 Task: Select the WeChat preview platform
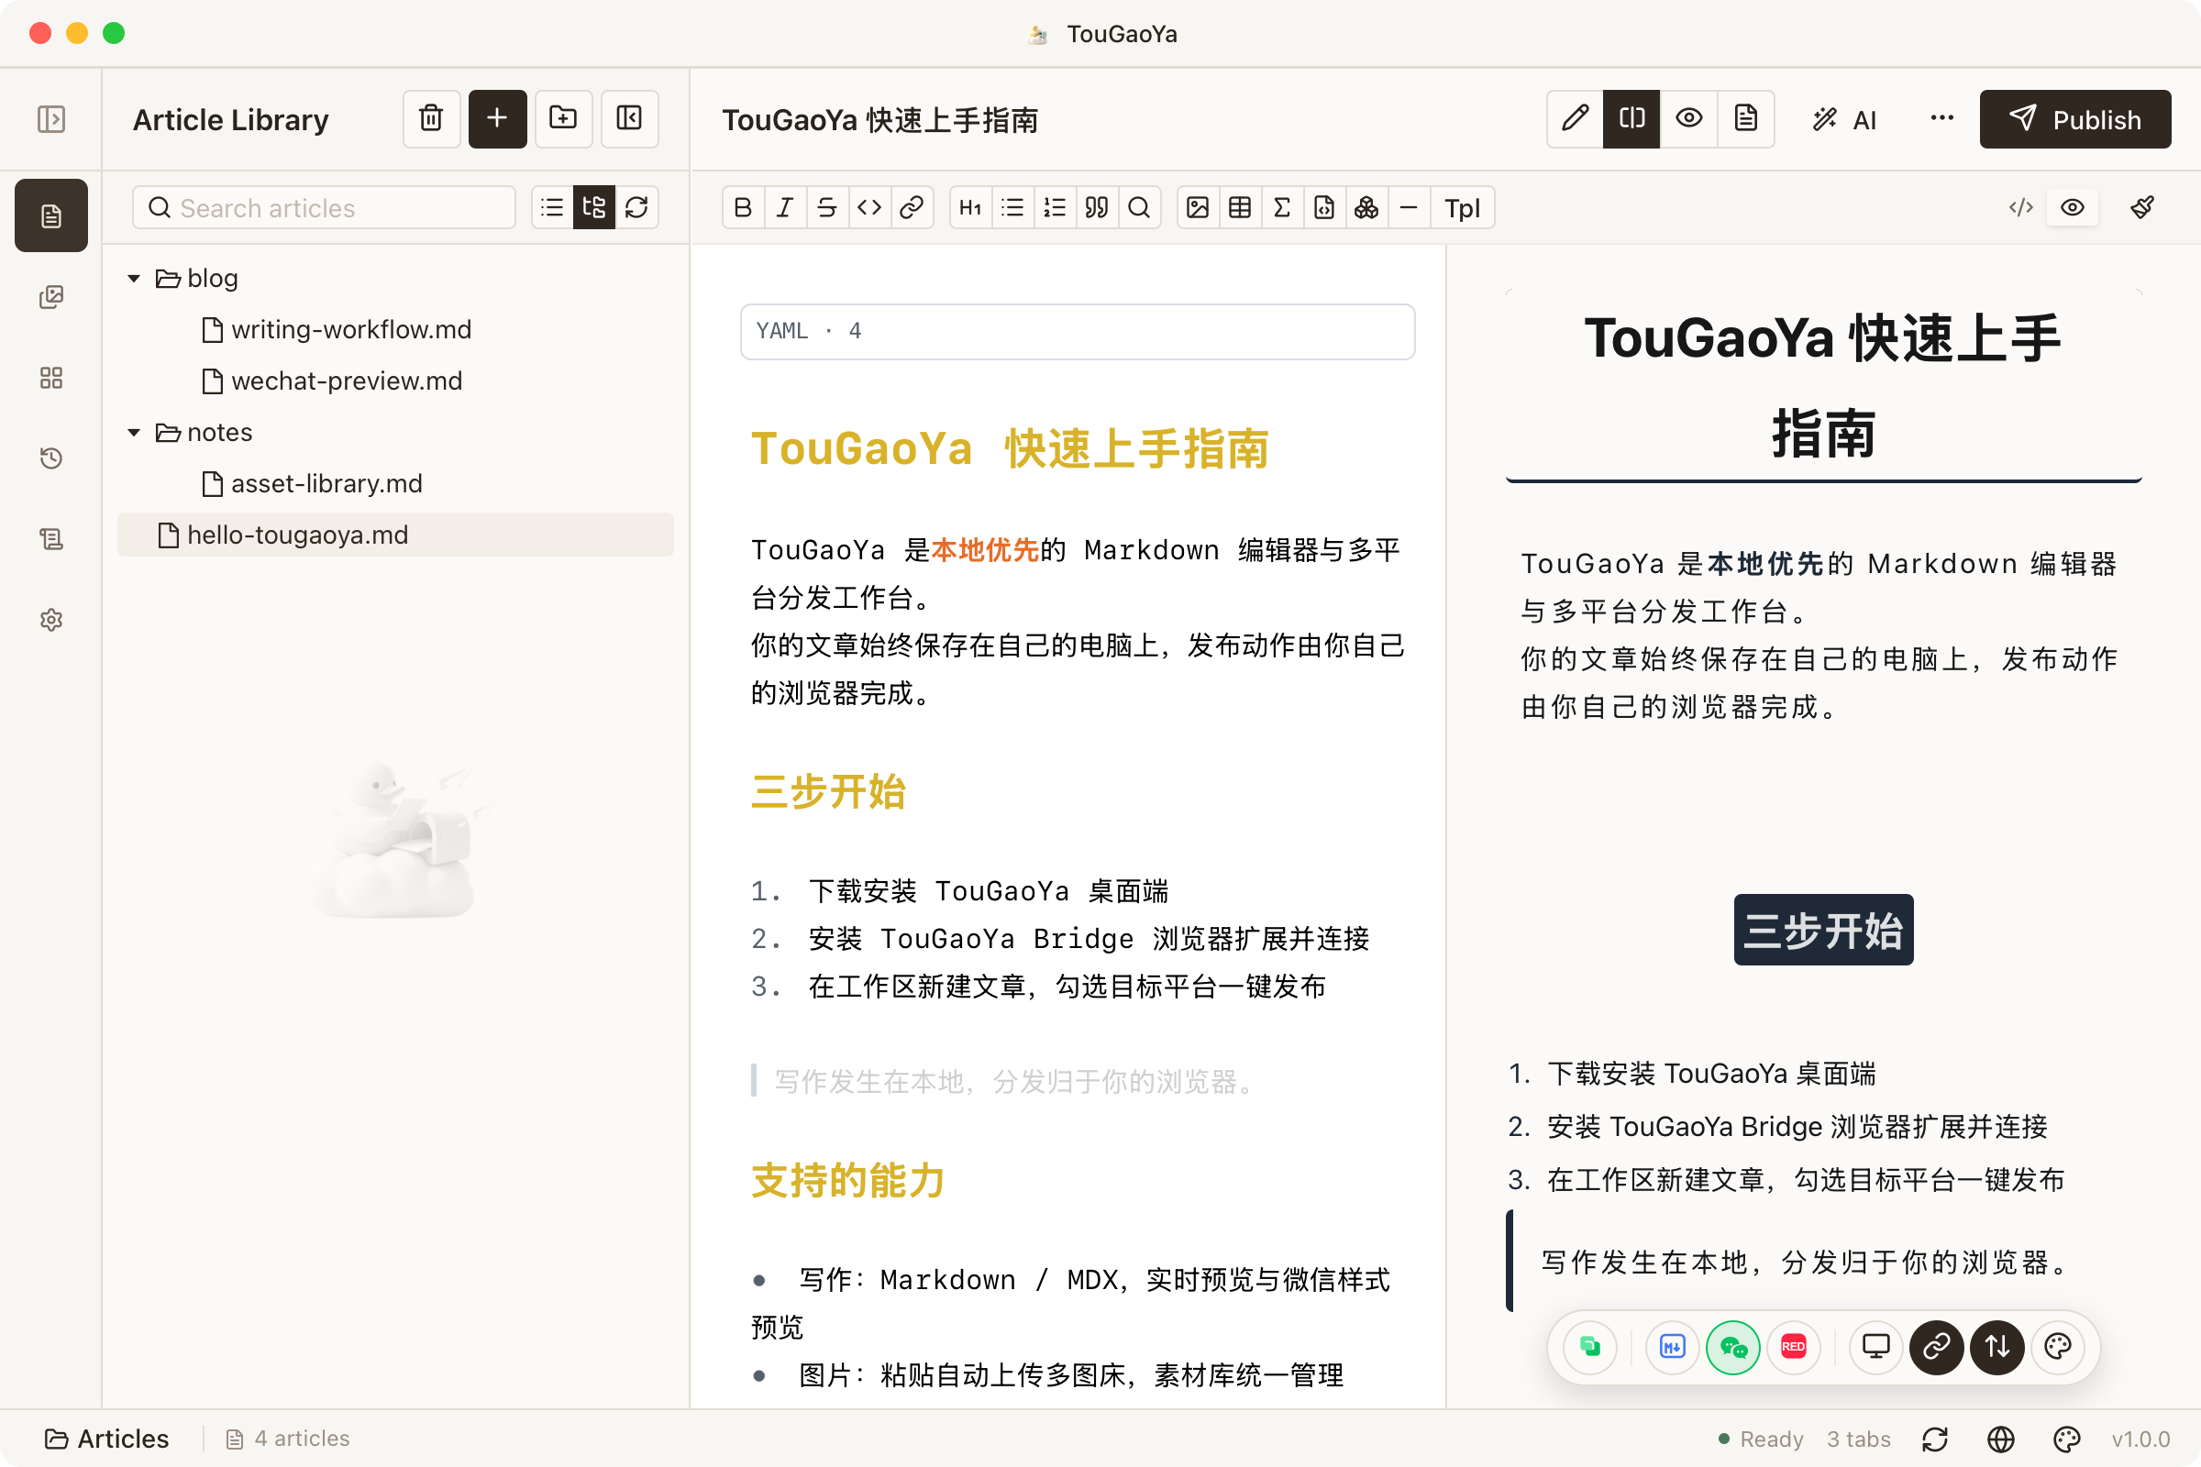click(x=1733, y=1347)
